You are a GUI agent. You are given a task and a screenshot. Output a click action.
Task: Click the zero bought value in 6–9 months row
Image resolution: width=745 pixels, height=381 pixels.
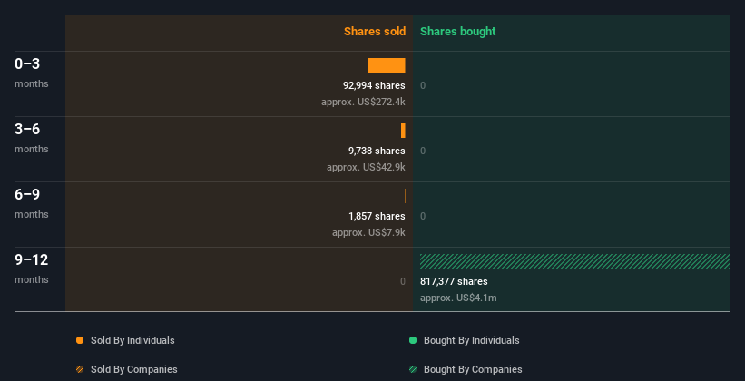423,216
